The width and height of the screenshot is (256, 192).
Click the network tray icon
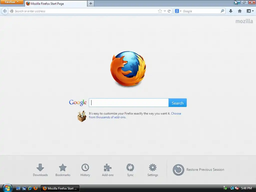(x=232, y=188)
